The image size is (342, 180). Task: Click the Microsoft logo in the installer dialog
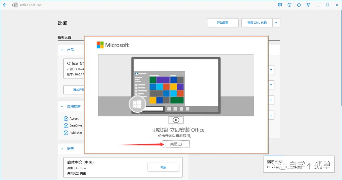pyautogui.click(x=112, y=45)
